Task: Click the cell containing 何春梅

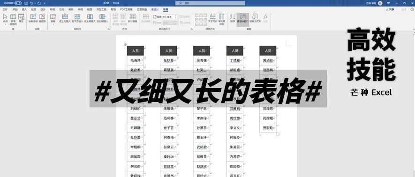Action: point(168,137)
